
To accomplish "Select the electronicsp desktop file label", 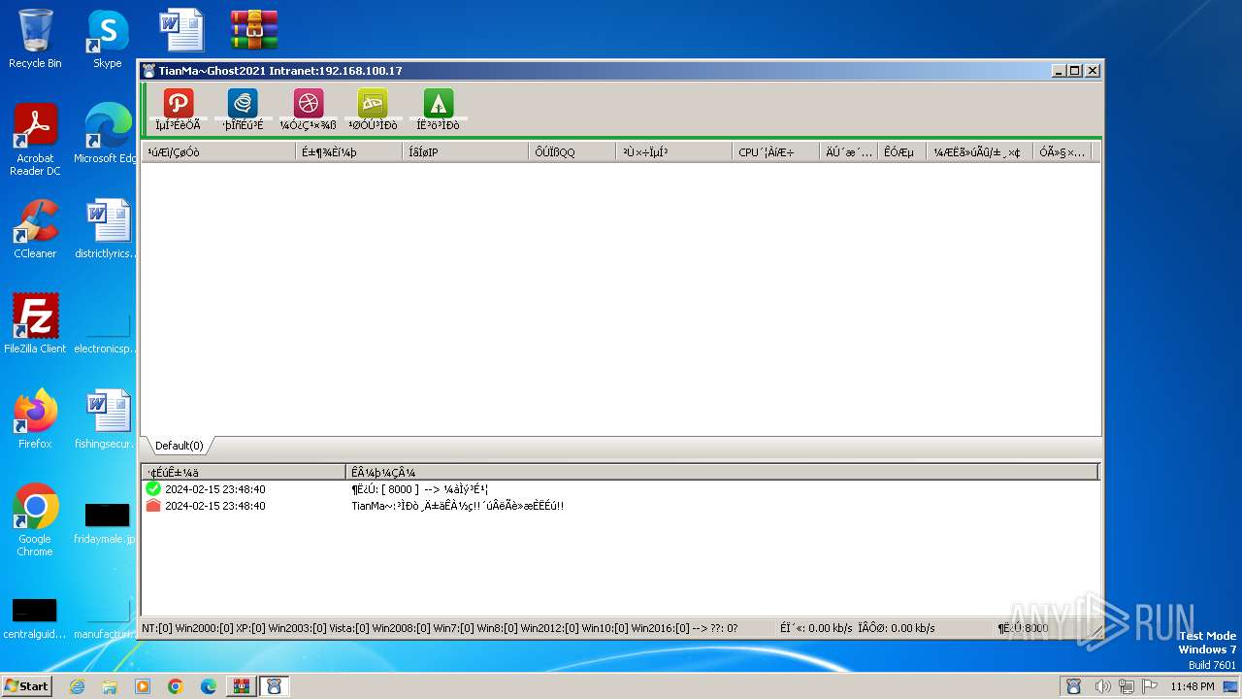I will pyautogui.click(x=106, y=349).
